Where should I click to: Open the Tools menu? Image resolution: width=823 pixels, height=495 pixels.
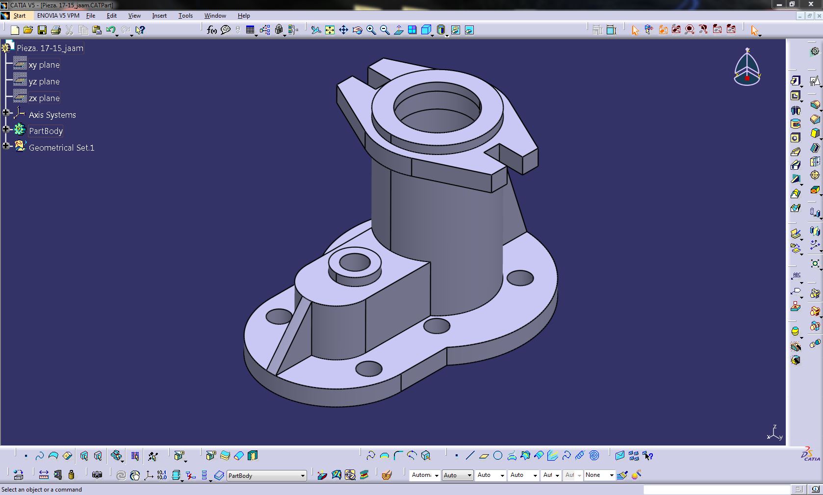[x=185, y=16]
